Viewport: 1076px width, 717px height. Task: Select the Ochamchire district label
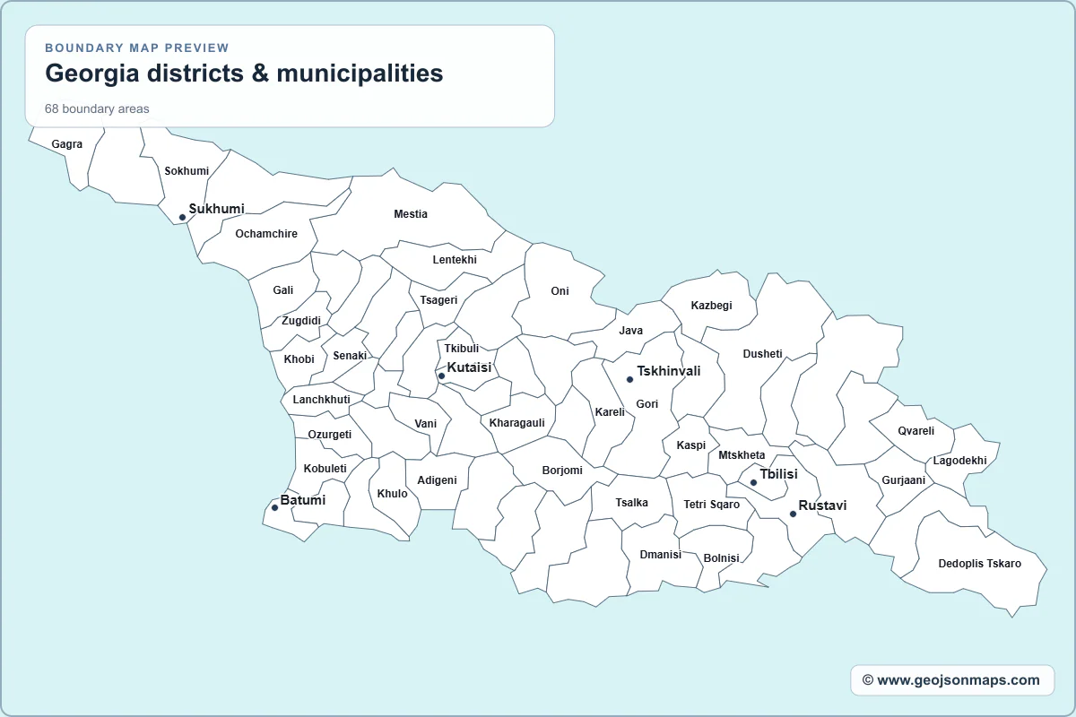pos(266,234)
